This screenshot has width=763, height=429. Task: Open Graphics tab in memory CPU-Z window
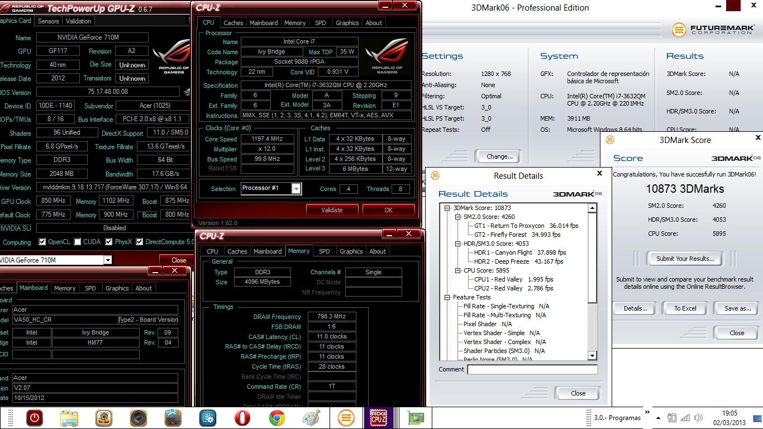coord(351,251)
